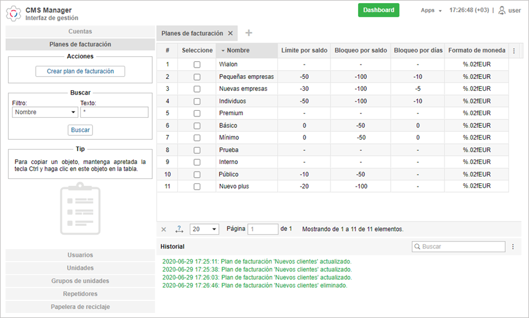Add a new tab with plus icon

tap(249, 33)
